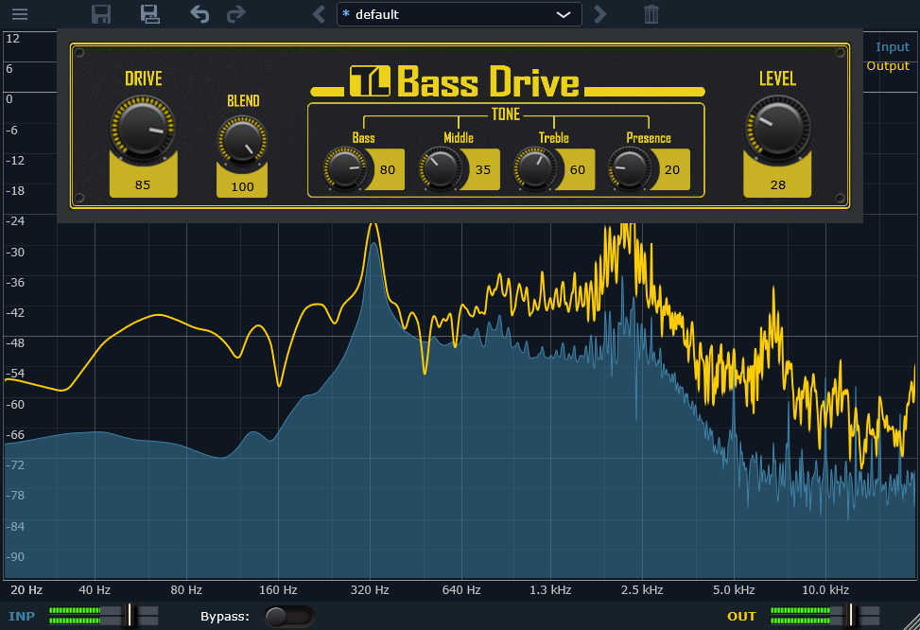
Task: Click the Middle tone knob
Action: point(440,169)
